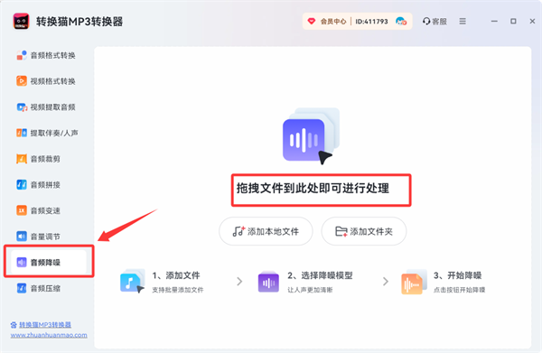This screenshot has width=542, height=353.
Task: Click the 音频压缩 label
Action: 45,288
